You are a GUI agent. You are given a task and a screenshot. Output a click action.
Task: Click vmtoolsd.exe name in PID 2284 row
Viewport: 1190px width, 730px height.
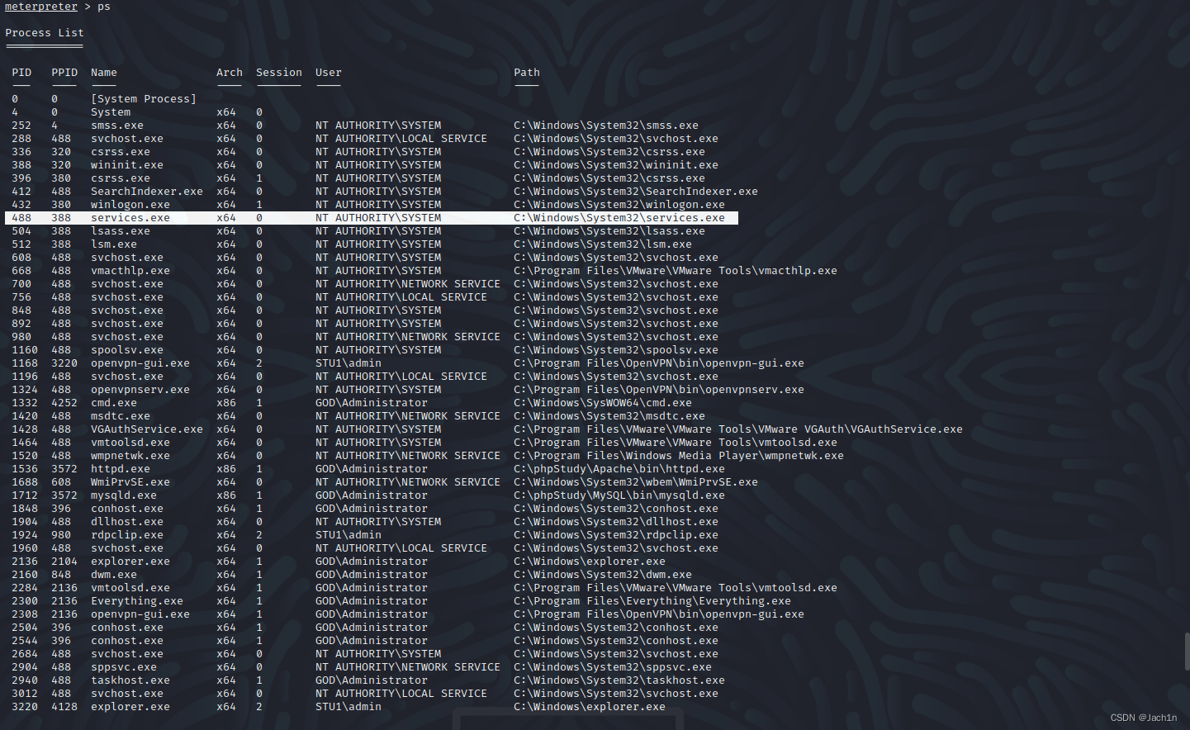(x=130, y=588)
